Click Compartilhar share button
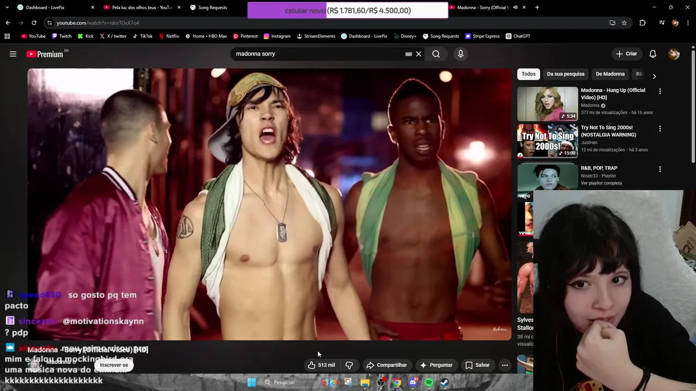The height and width of the screenshot is (391, 696). (x=387, y=365)
